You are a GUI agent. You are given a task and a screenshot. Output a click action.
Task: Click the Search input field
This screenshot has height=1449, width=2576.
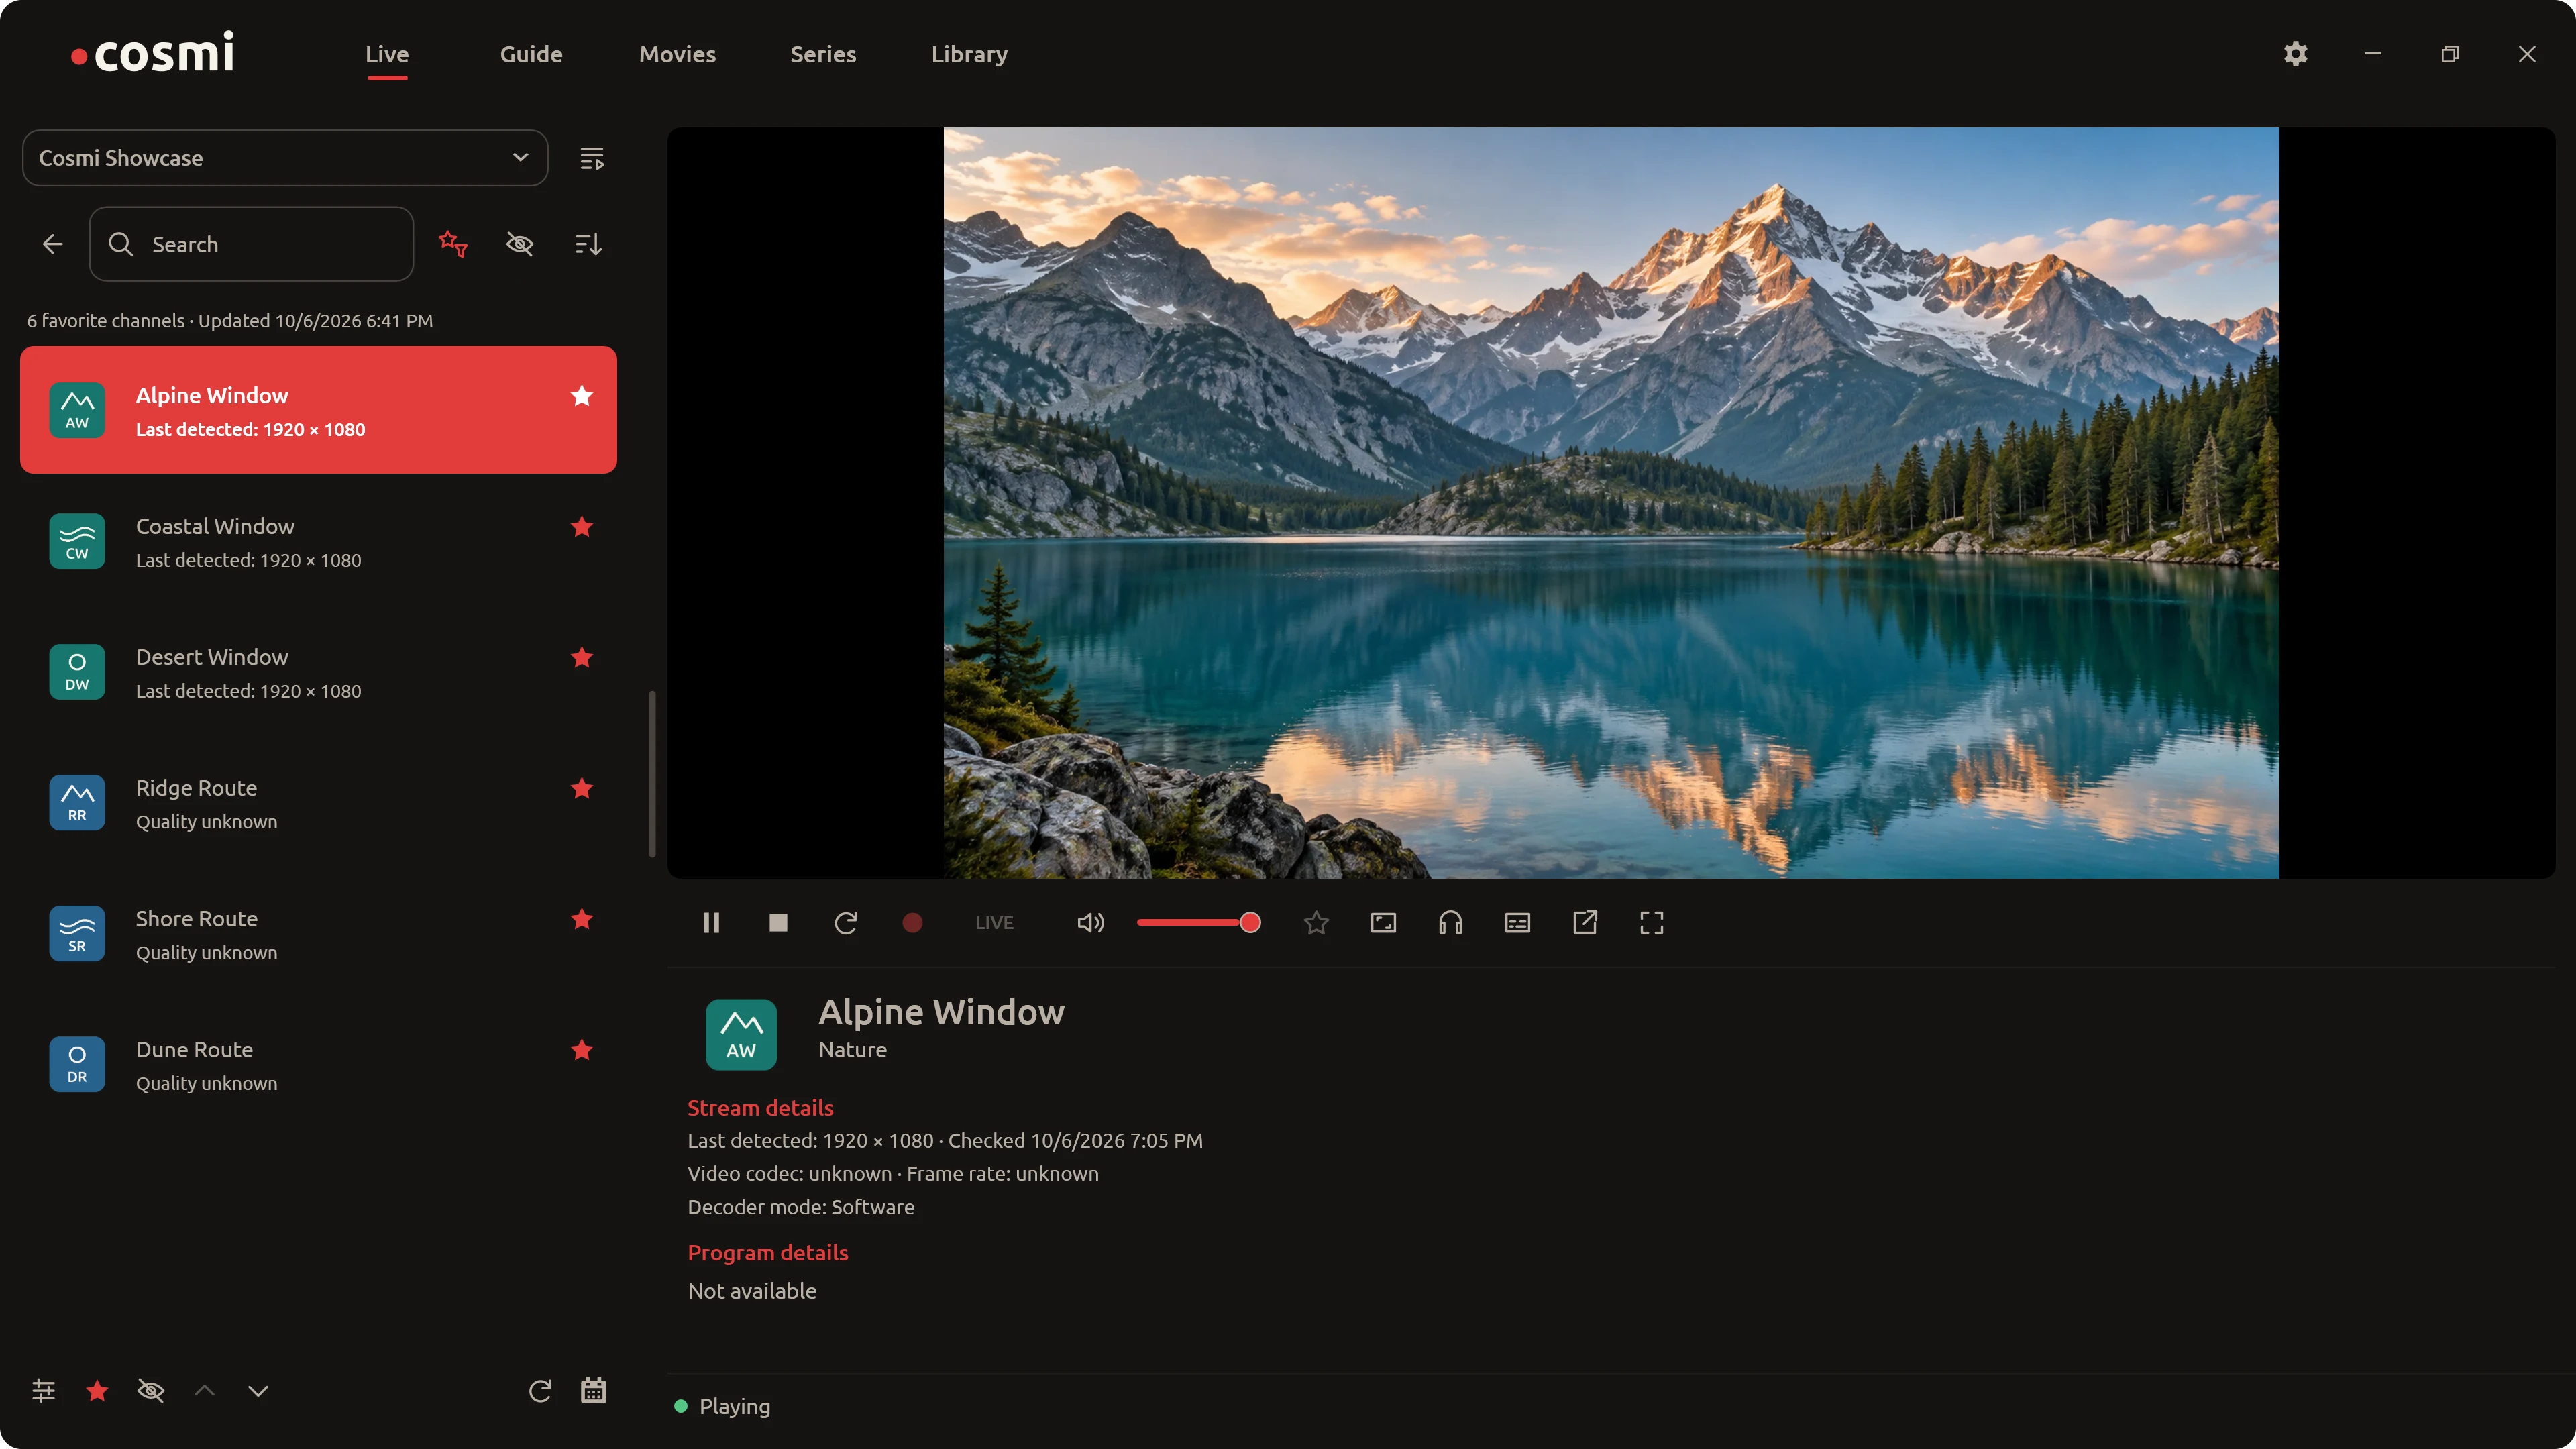(x=251, y=244)
